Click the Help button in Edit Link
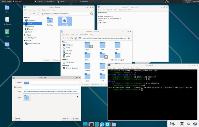Image resolution: width=199 pixels, height=127 pixels. pyautogui.click(x=18, y=118)
